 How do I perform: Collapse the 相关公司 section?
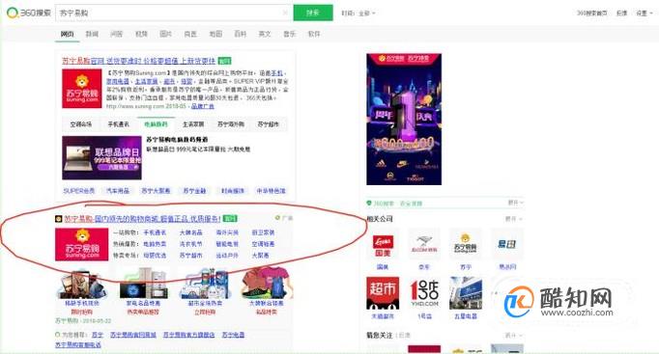pyautogui.click(x=514, y=219)
